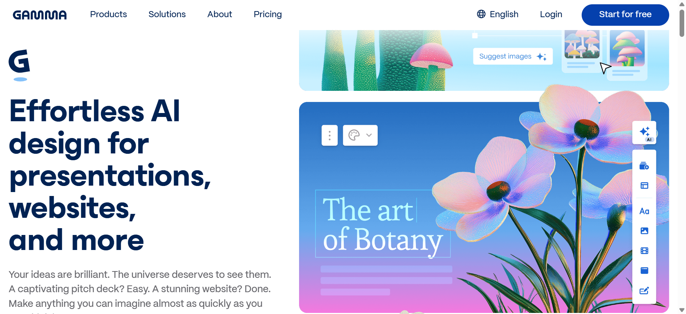View the Pricing page
The image size is (686, 314).
(268, 14)
